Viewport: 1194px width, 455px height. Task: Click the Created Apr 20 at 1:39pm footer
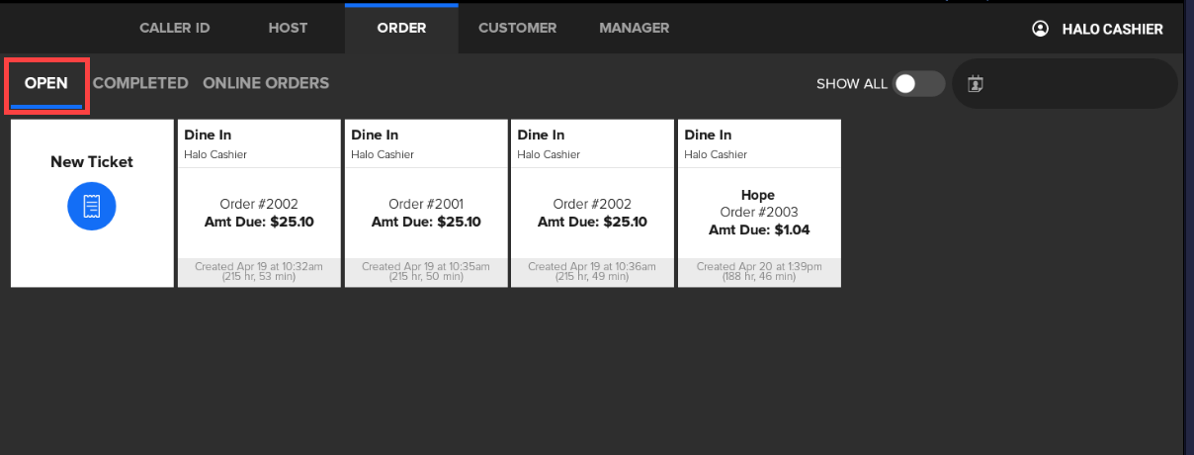759,272
